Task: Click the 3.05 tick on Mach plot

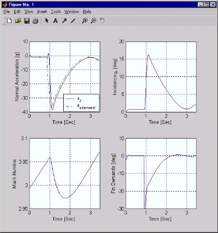Action: (x=24, y=162)
